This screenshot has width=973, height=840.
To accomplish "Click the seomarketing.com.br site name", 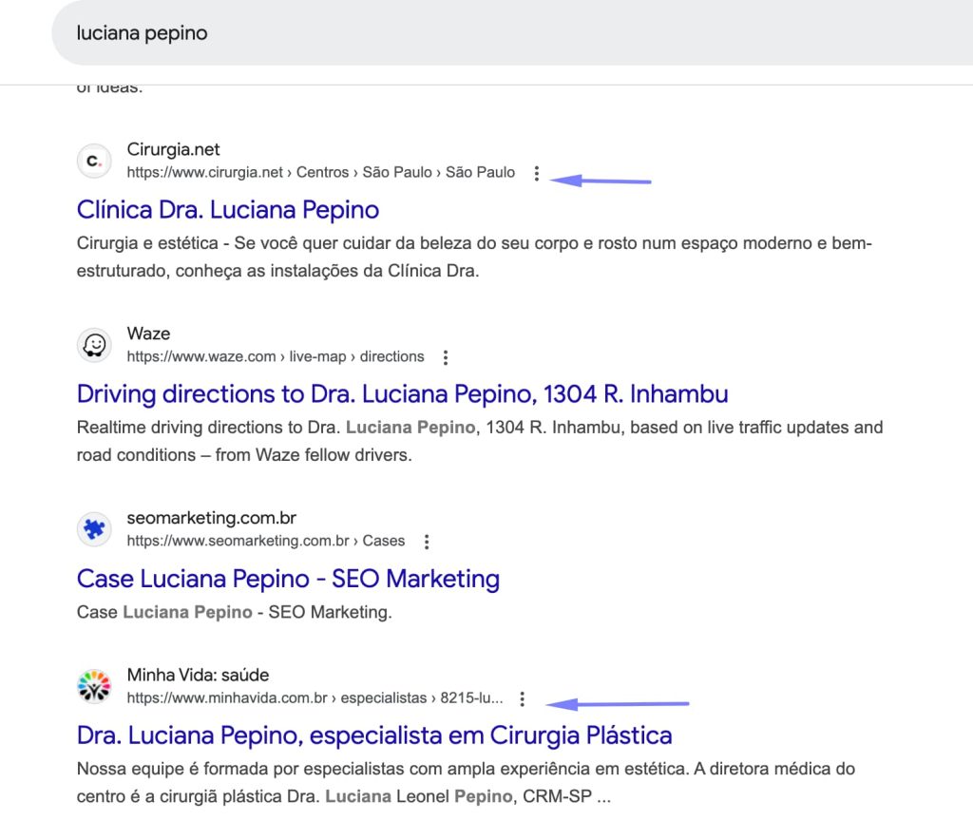I will click(x=212, y=518).
